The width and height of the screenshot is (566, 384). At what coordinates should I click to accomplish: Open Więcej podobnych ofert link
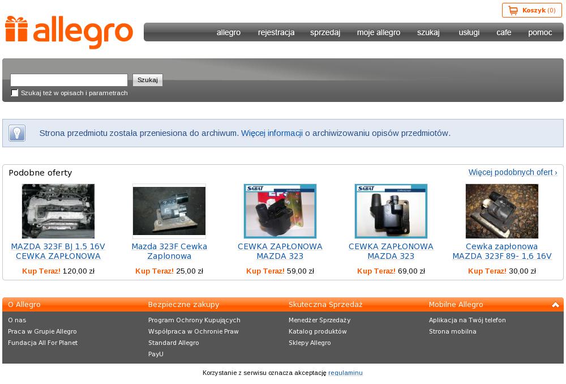(513, 172)
